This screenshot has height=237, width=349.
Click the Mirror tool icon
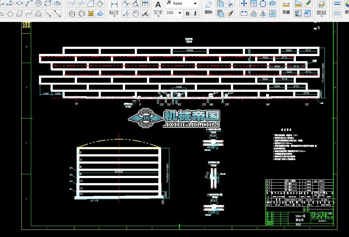tap(263, 13)
